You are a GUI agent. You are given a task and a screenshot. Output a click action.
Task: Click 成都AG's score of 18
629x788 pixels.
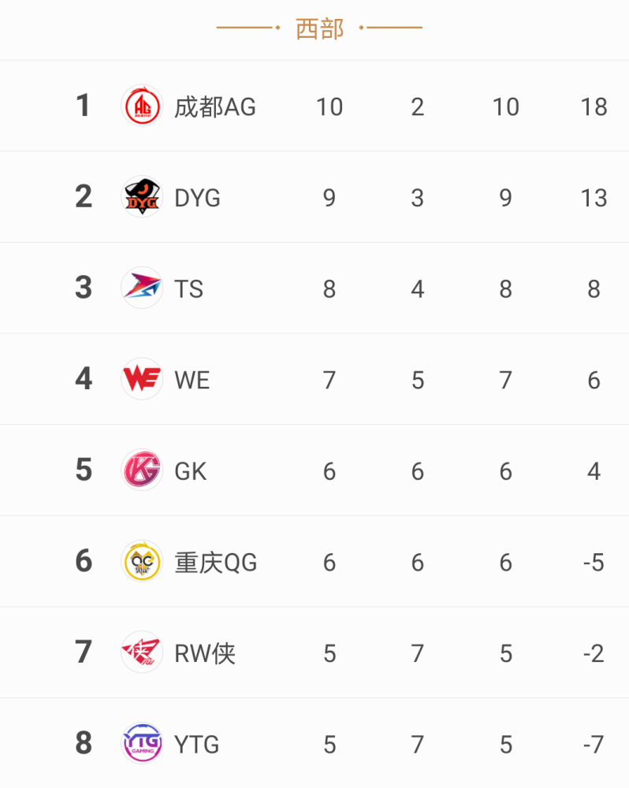(594, 107)
